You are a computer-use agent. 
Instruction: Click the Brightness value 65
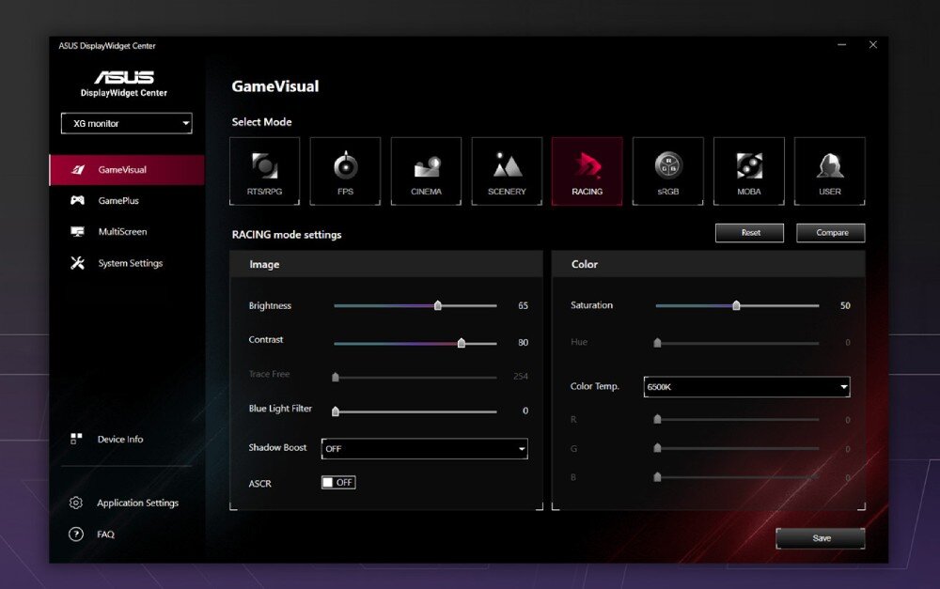523,305
